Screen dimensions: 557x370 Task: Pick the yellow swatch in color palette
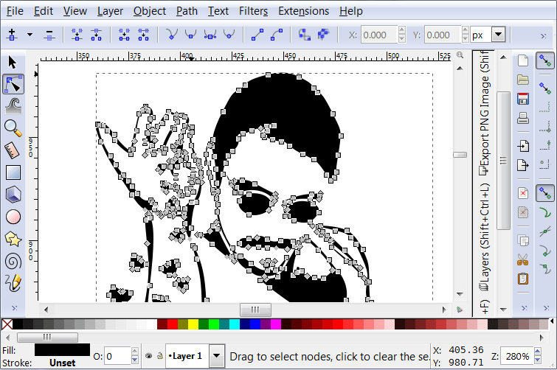click(193, 324)
